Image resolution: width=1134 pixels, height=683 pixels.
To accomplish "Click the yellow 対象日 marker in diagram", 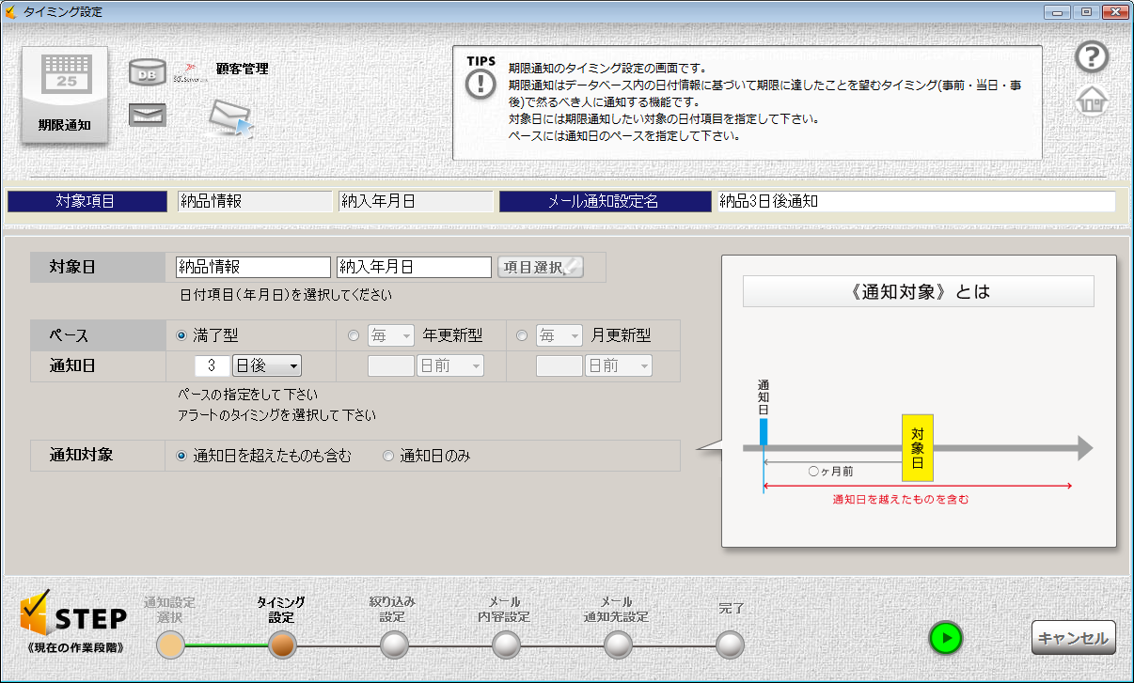I will [917, 447].
